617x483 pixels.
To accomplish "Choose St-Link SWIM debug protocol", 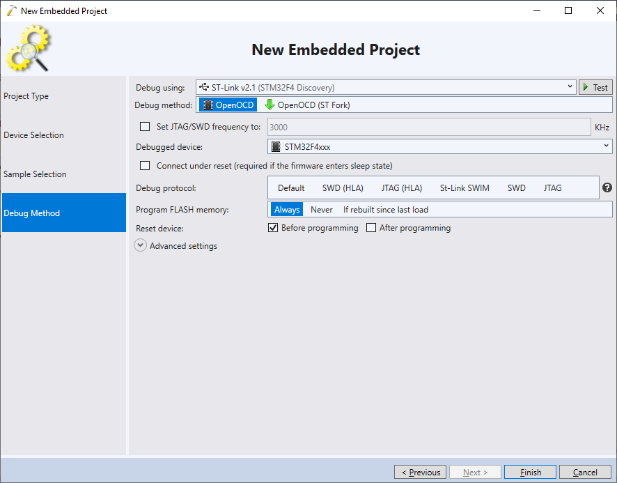I will 464,188.
